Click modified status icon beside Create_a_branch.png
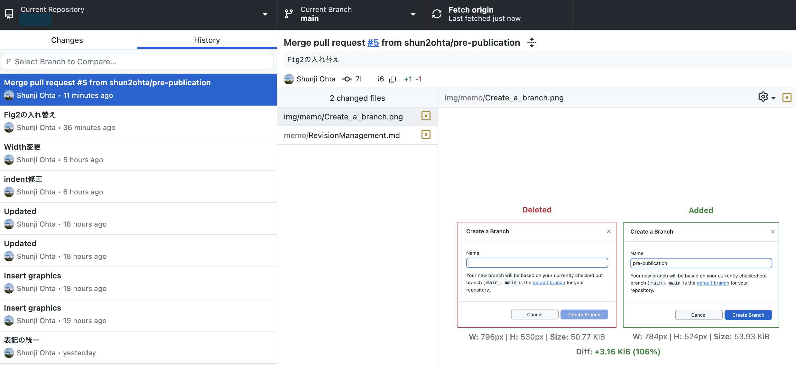 point(426,116)
